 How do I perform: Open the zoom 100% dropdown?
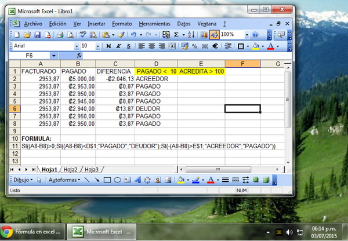coord(246,35)
